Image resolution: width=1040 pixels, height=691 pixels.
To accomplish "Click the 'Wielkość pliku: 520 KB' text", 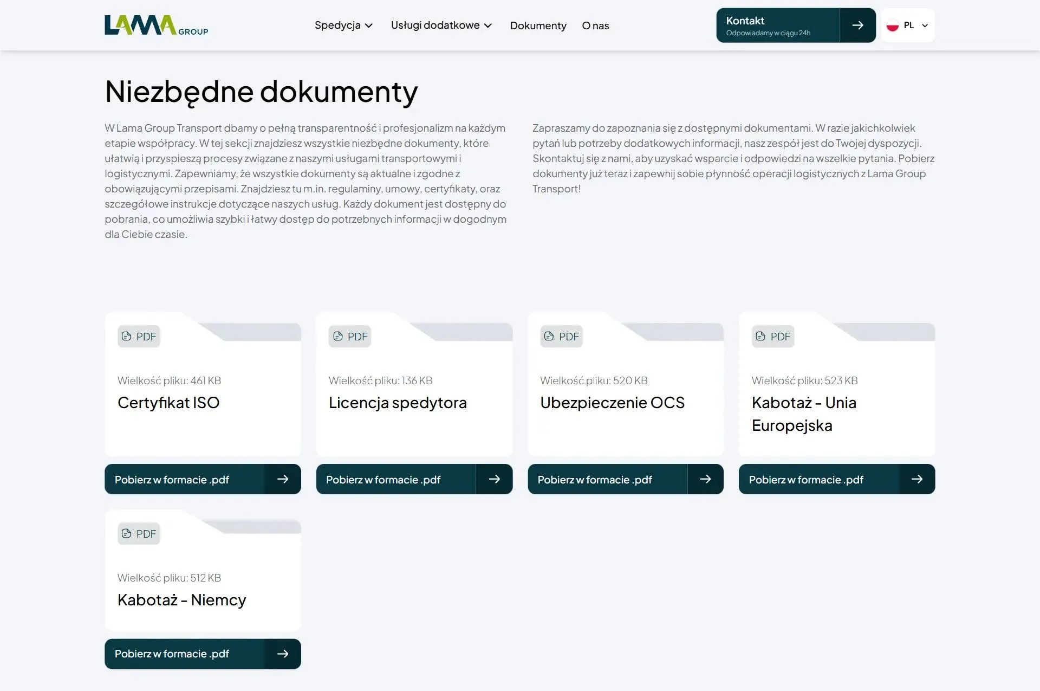I will (594, 380).
